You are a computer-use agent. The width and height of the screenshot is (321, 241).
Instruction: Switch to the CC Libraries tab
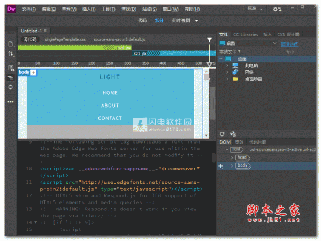tap(246, 35)
